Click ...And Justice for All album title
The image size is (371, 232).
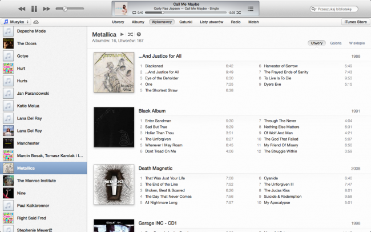[160, 56]
